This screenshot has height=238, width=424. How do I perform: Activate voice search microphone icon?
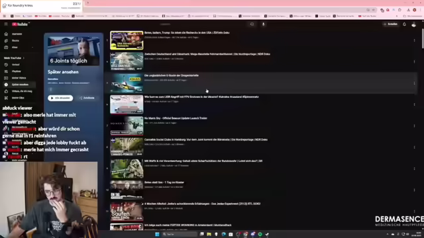(264, 24)
